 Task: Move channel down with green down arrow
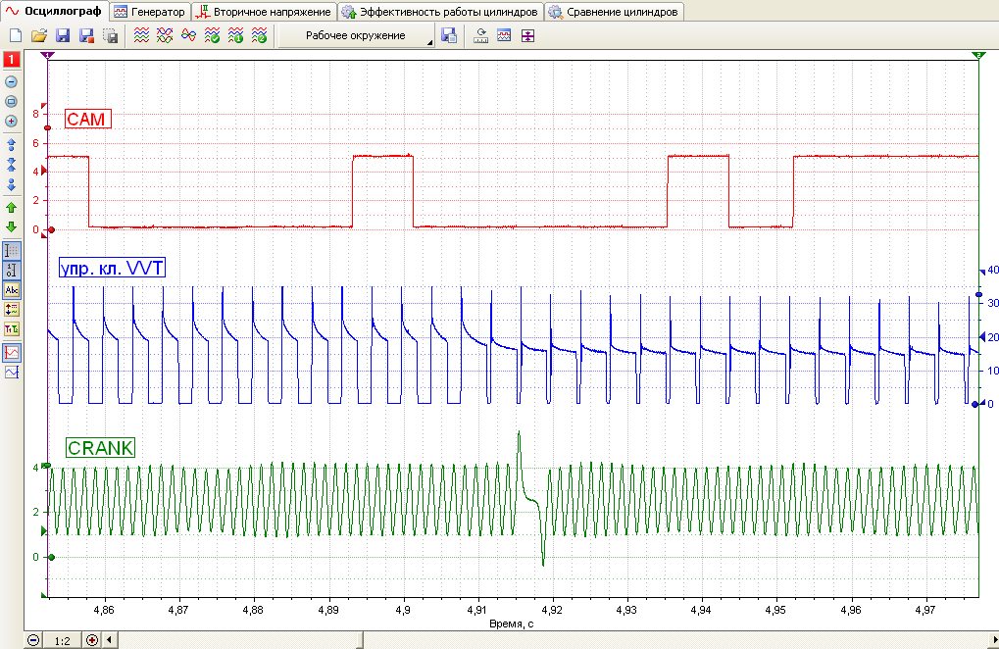pos(12,226)
